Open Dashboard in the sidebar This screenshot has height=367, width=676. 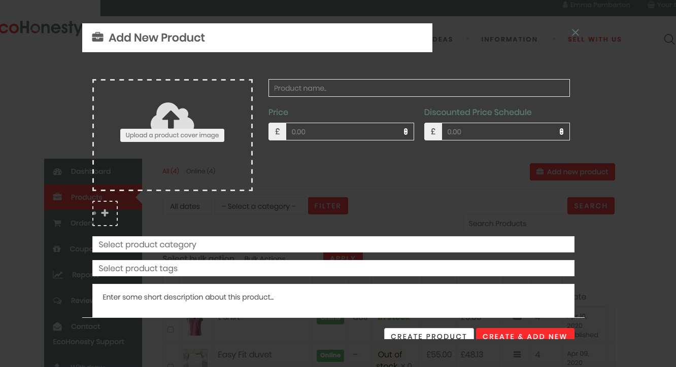pos(93,171)
